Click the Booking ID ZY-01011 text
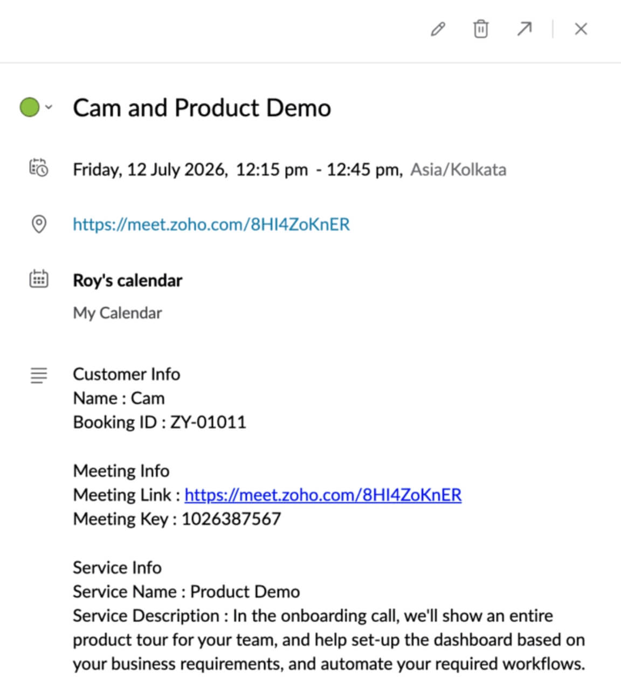 (x=160, y=422)
